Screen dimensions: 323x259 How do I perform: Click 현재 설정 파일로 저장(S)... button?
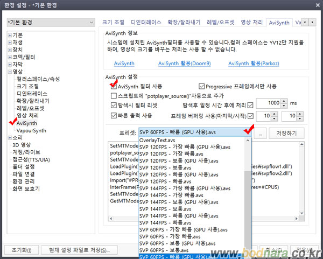tap(79, 250)
